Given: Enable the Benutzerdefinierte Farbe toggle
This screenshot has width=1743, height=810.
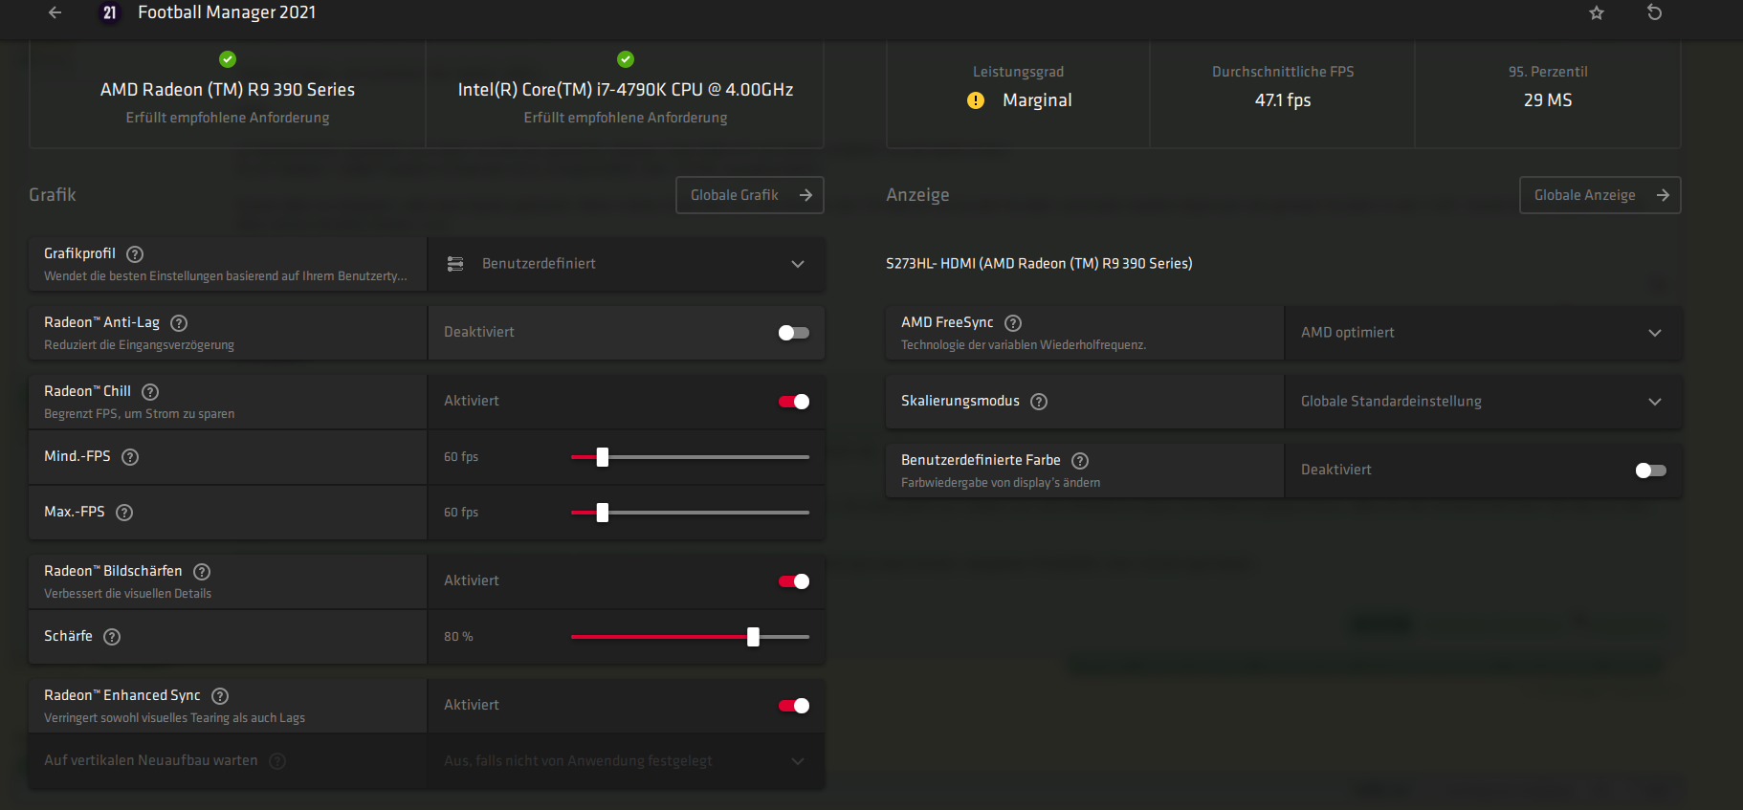Looking at the screenshot, I should coord(1651,471).
